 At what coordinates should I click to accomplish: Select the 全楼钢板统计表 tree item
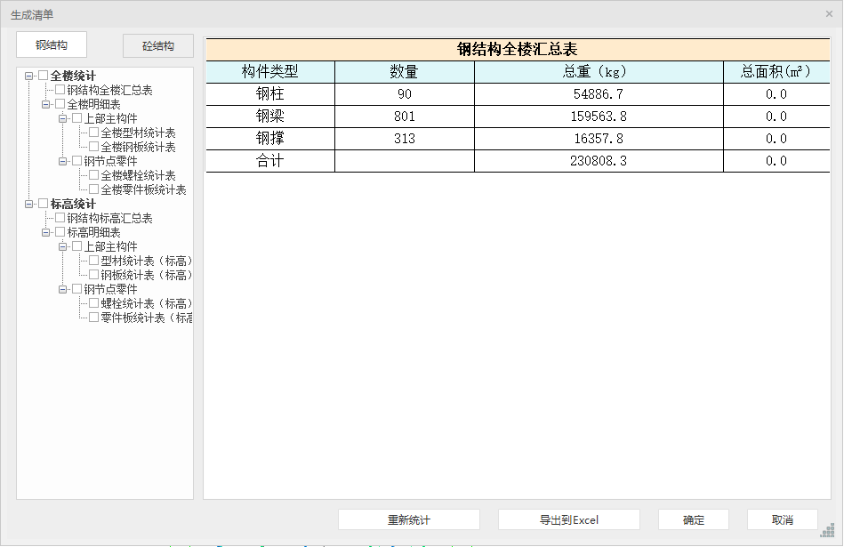click(138, 147)
